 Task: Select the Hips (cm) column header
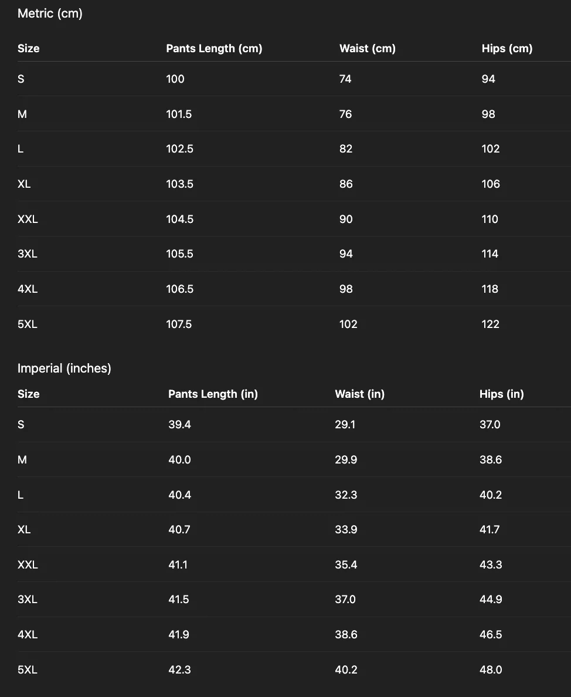click(x=507, y=49)
